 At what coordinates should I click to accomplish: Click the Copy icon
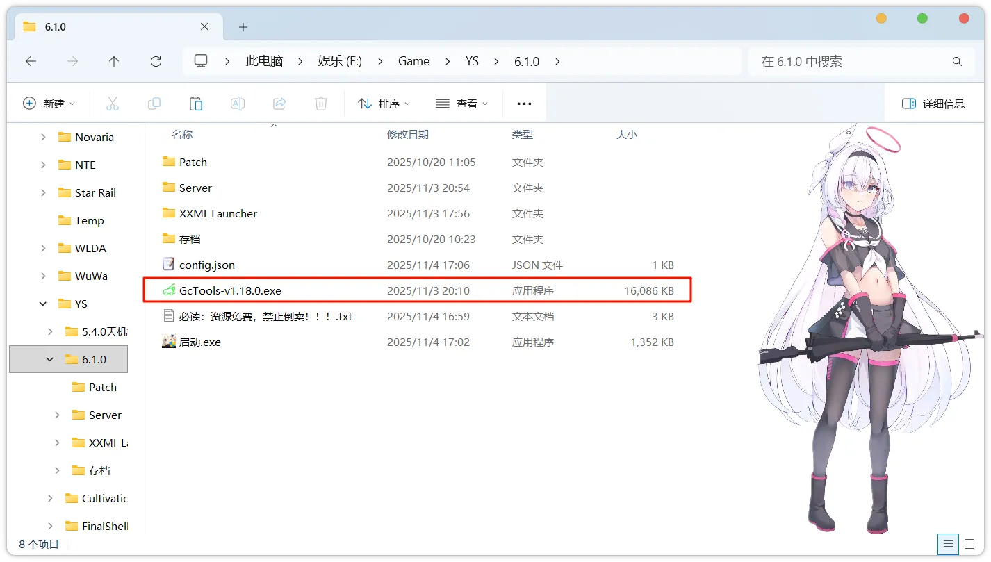point(154,103)
